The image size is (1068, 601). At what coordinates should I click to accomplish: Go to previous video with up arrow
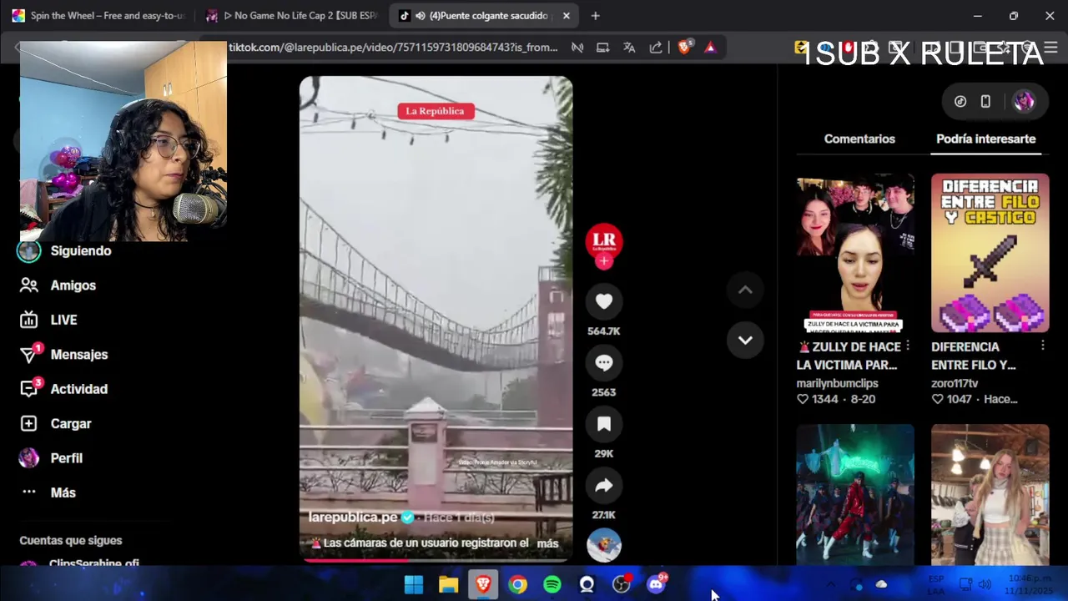[745, 290]
